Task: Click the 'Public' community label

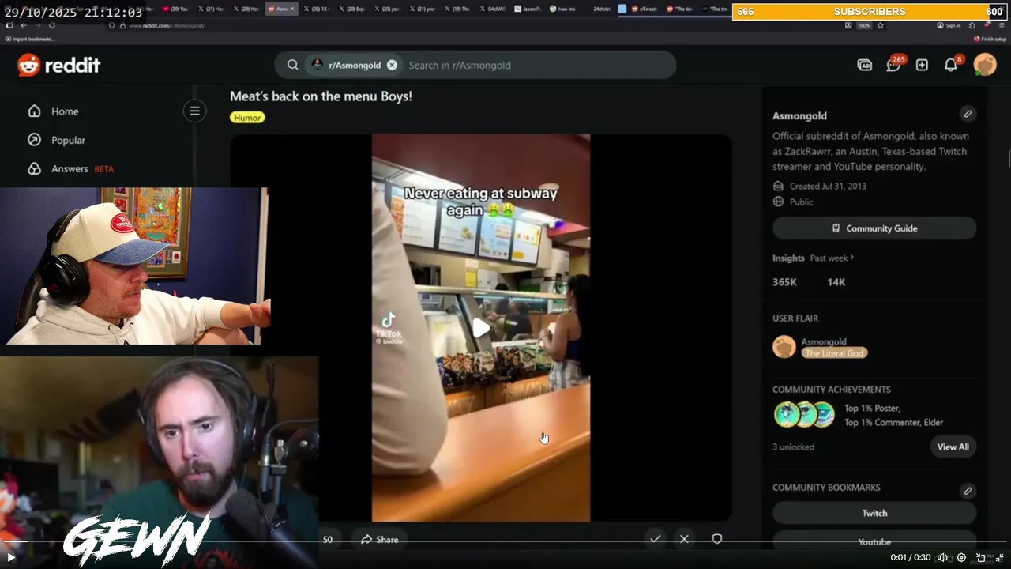Action: pyautogui.click(x=801, y=202)
